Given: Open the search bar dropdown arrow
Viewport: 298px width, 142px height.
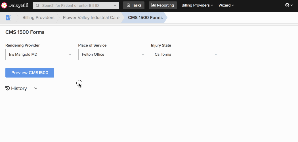Looking at the screenshot, I should [x=115, y=6].
